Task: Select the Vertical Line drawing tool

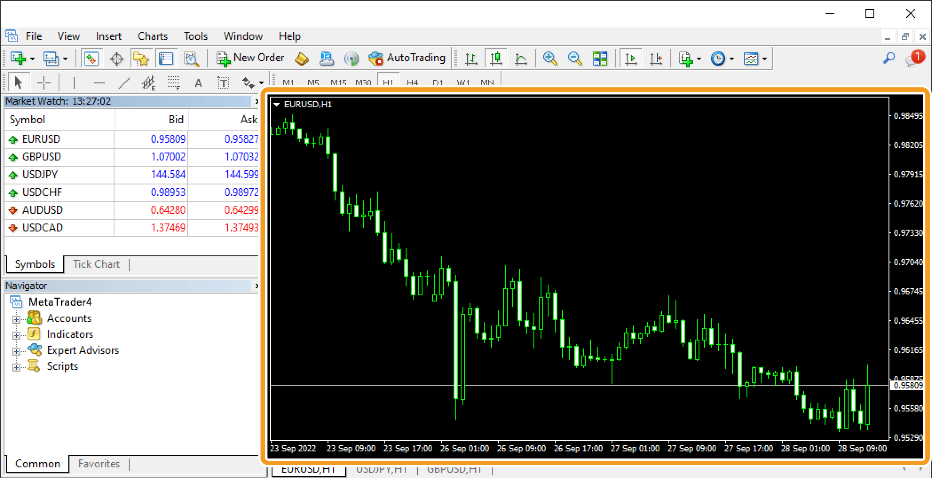Action: pos(74,82)
